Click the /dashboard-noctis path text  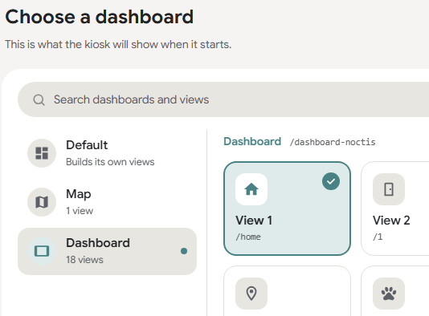333,142
